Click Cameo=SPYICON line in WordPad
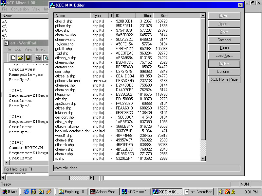Viewport: 262px width, 196px height. pyautogui.click(x=26, y=148)
